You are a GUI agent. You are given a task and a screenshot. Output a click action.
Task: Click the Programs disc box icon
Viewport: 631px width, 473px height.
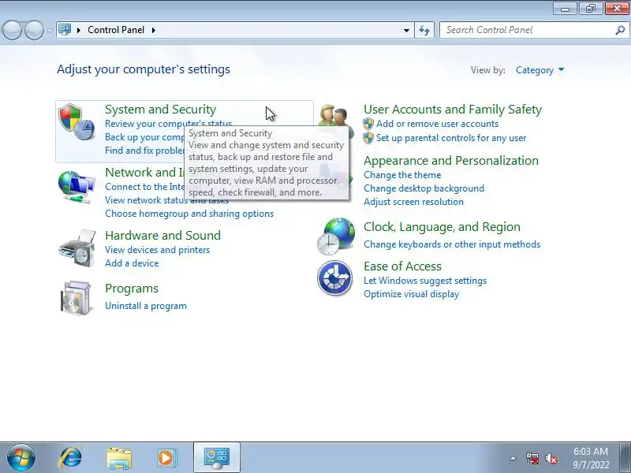click(x=76, y=298)
